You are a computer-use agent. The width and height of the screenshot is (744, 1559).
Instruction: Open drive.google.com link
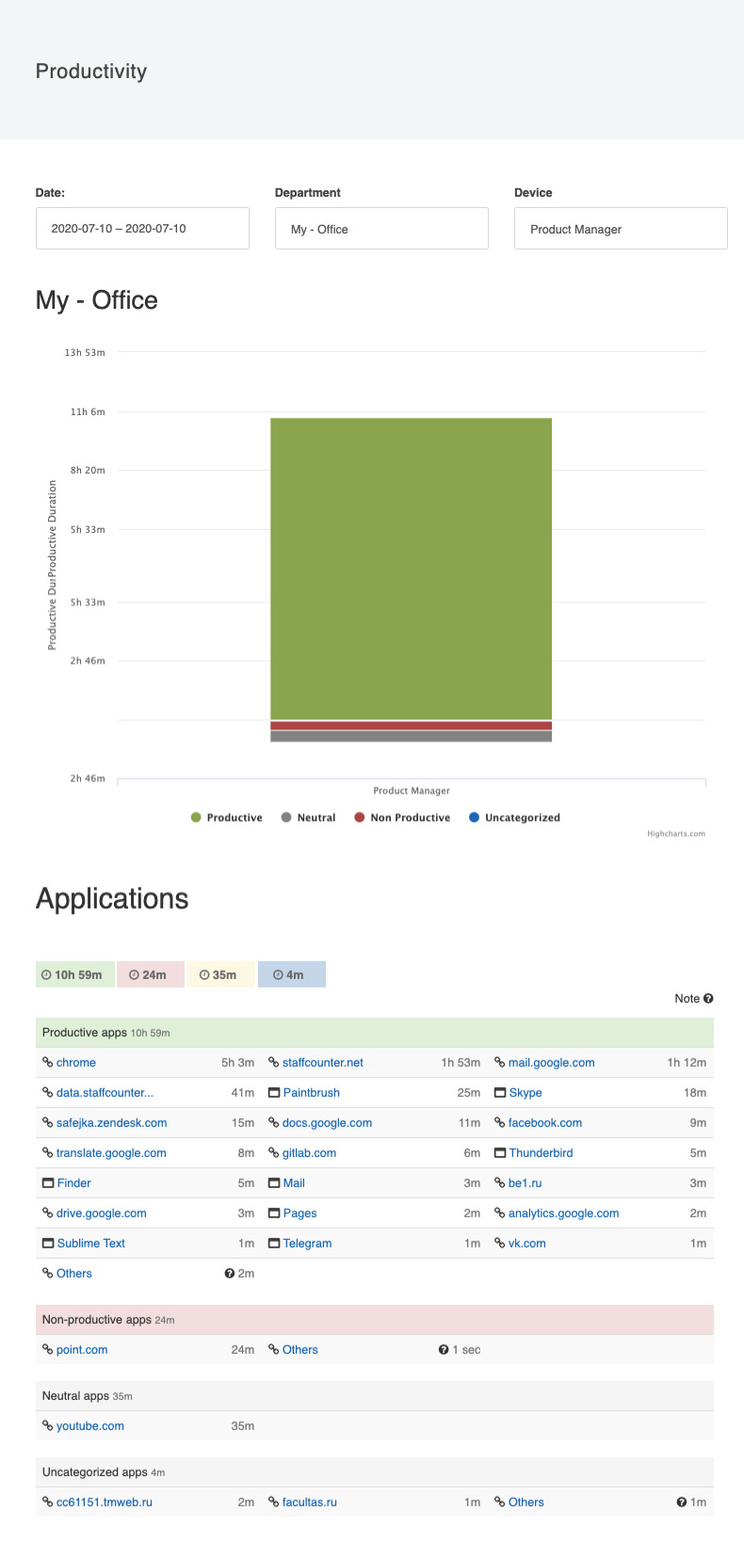tap(102, 1213)
